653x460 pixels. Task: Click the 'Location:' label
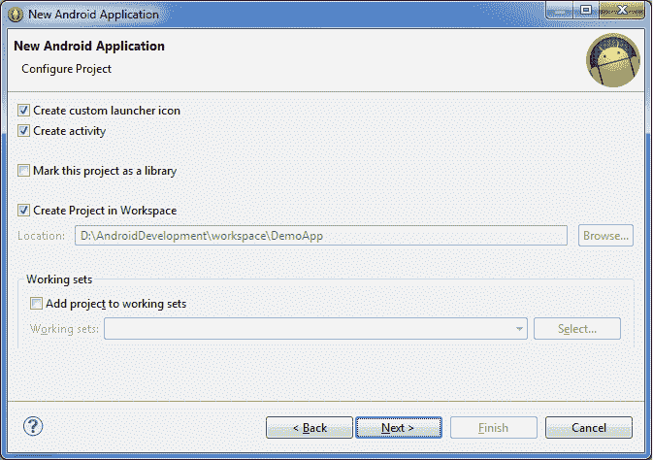pyautogui.click(x=41, y=236)
